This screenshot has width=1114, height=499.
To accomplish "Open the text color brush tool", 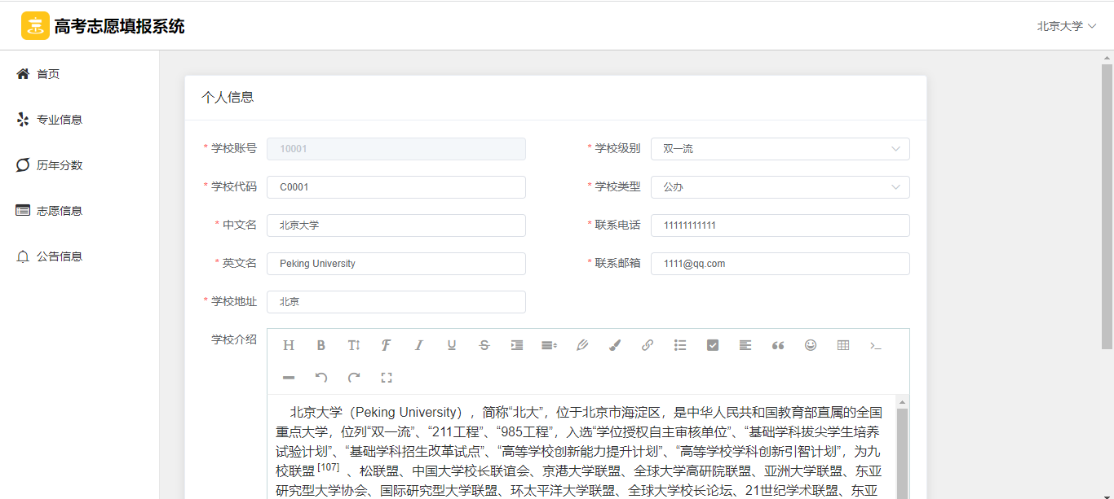I will (x=615, y=345).
